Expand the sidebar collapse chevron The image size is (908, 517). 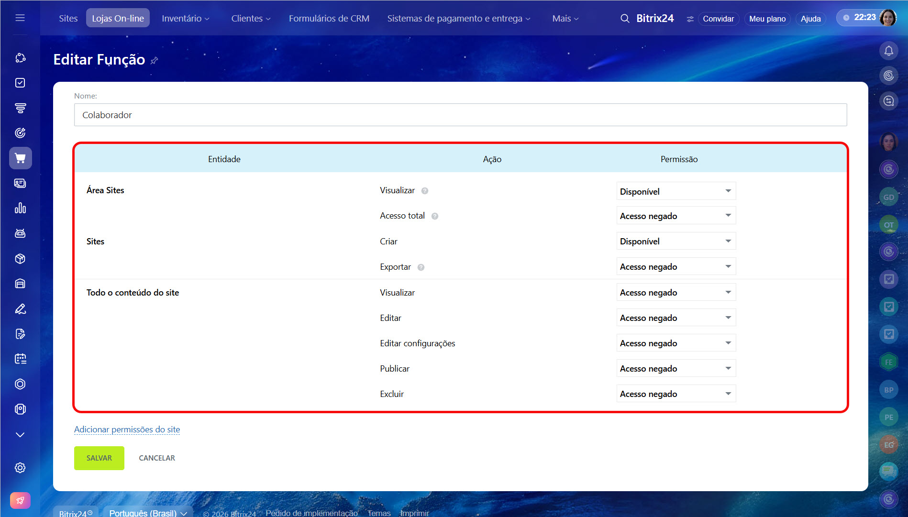[20, 435]
